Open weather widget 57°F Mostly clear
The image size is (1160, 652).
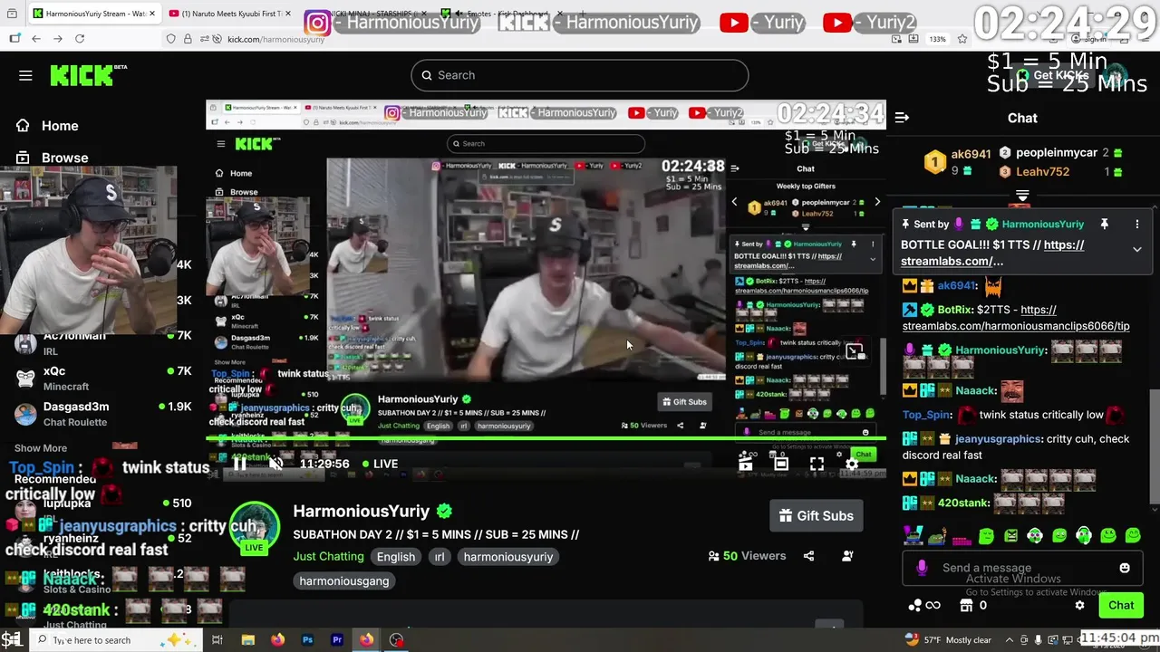(x=948, y=640)
